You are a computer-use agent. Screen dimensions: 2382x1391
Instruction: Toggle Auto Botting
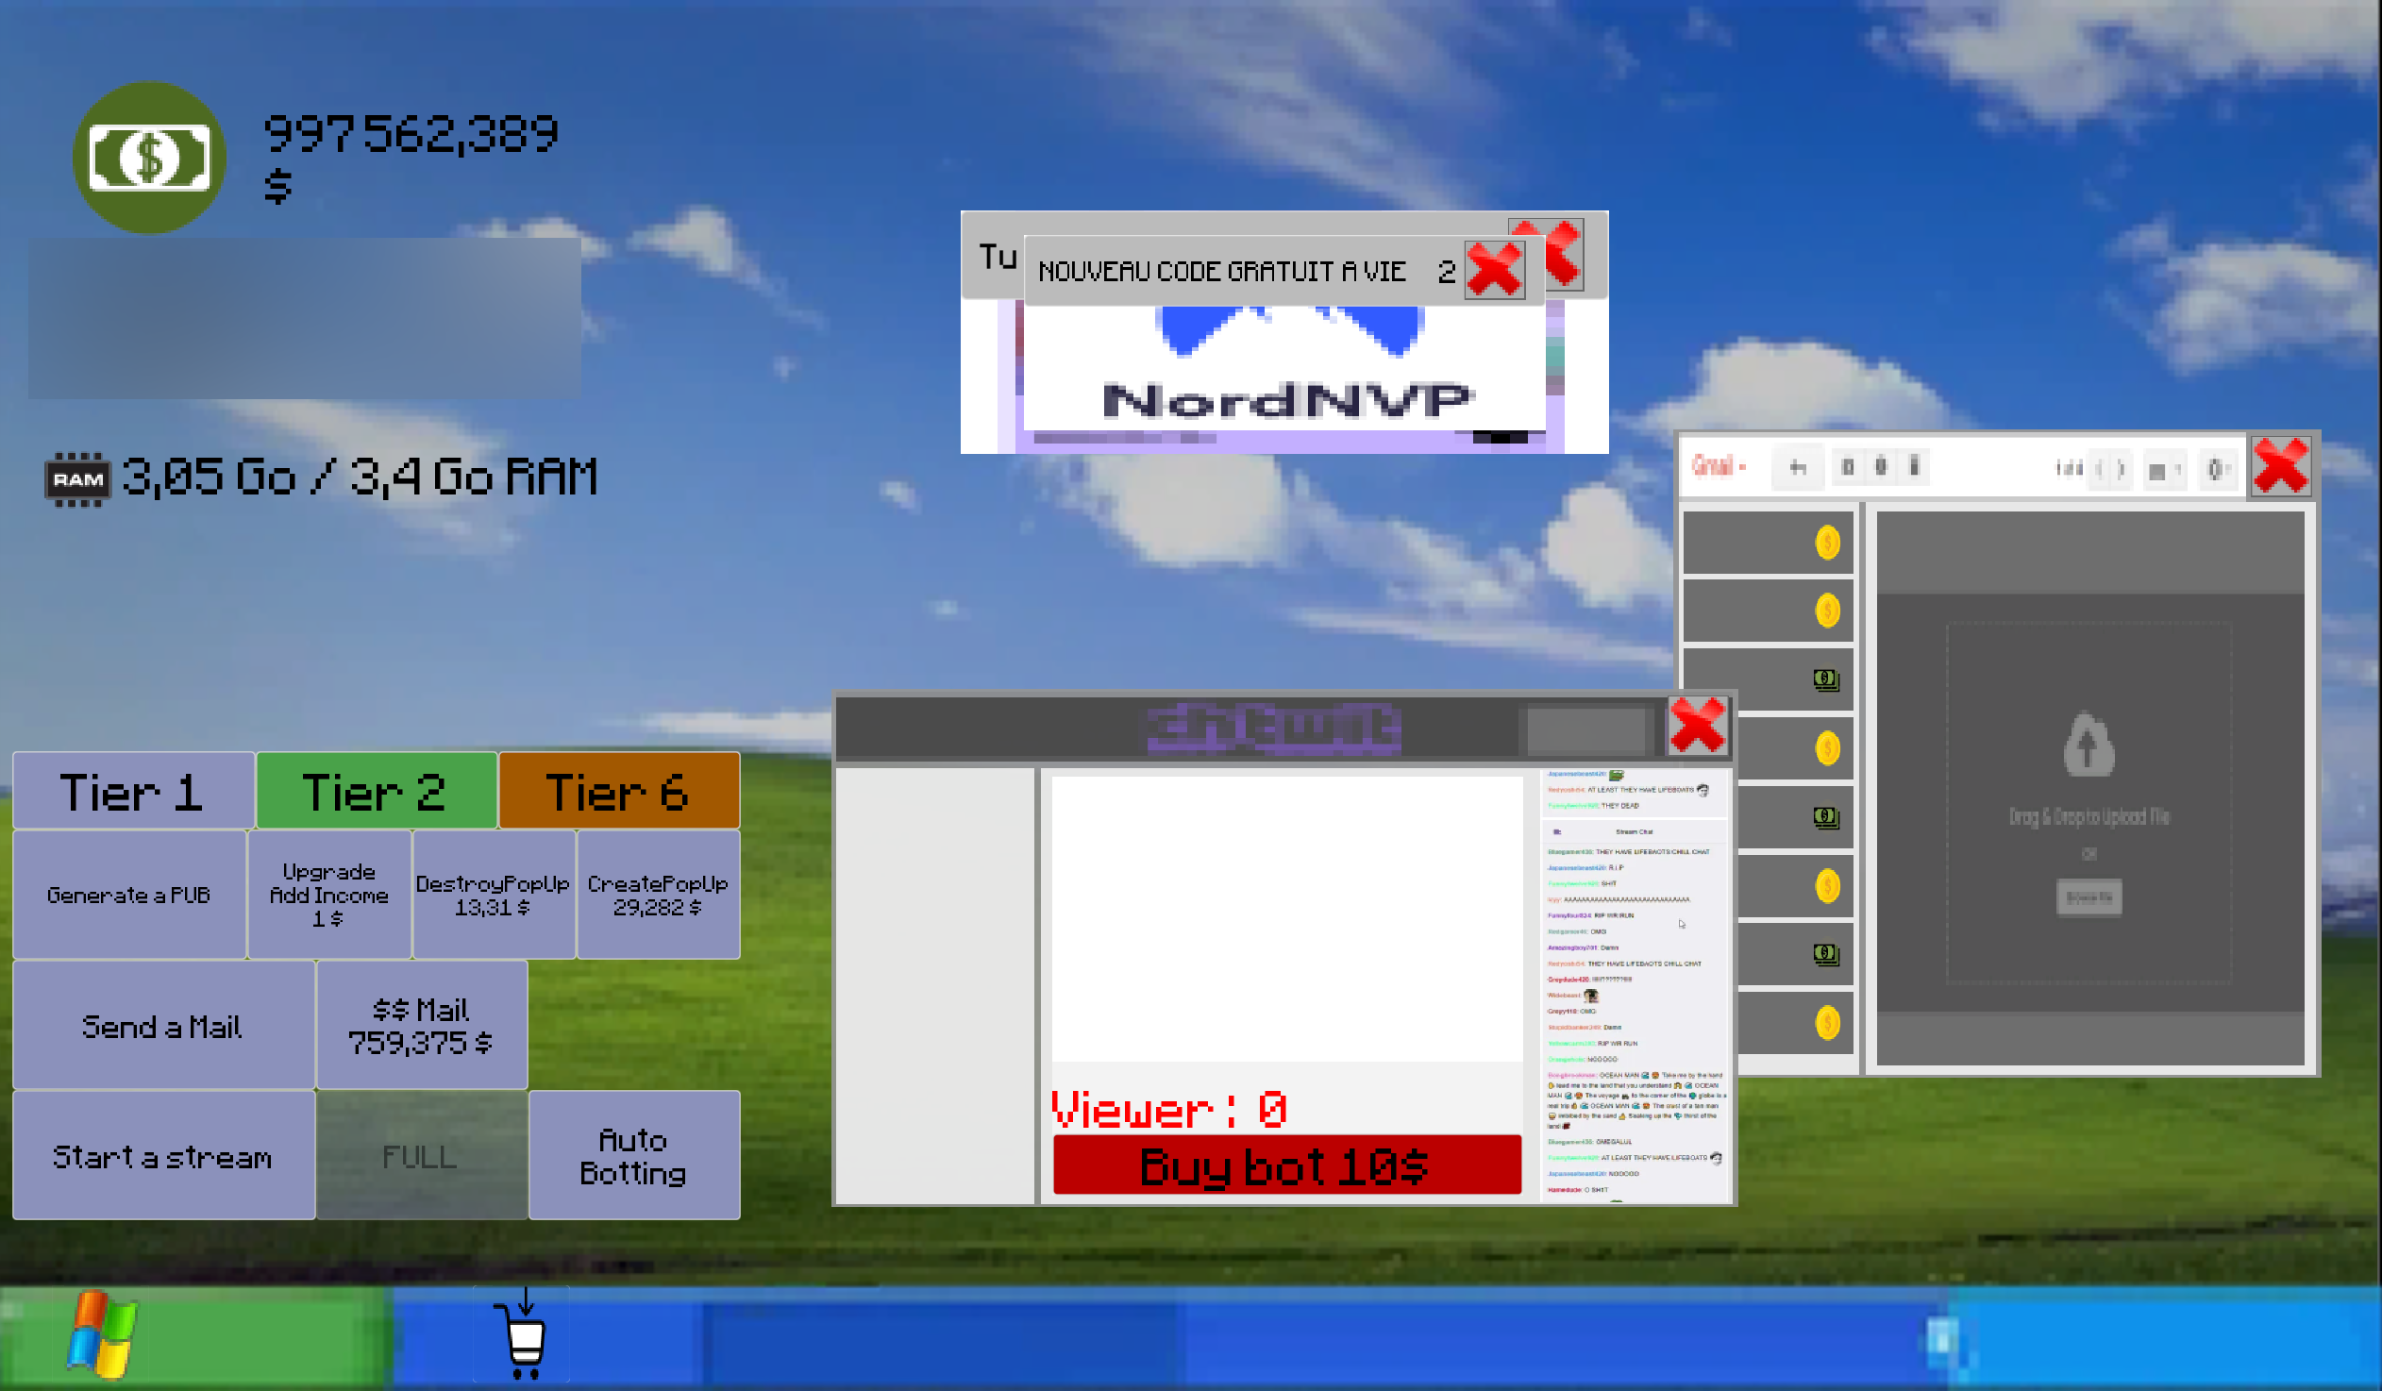[x=633, y=1155]
